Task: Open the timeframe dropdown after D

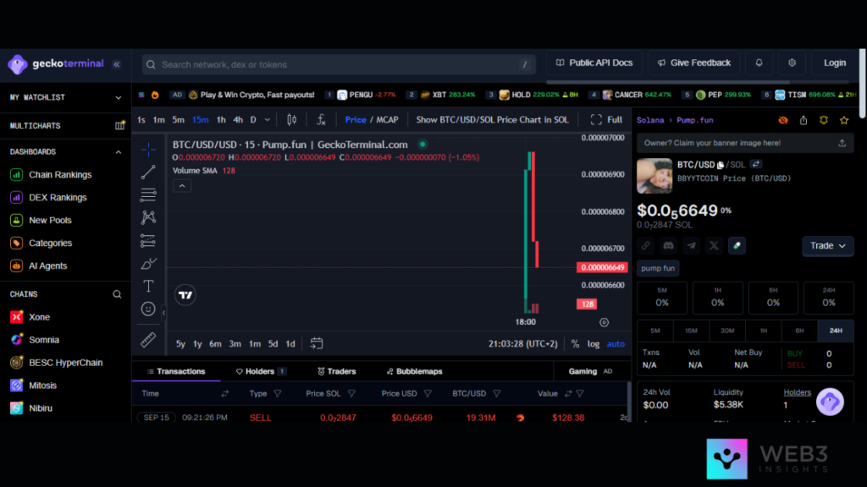Action: coord(267,120)
